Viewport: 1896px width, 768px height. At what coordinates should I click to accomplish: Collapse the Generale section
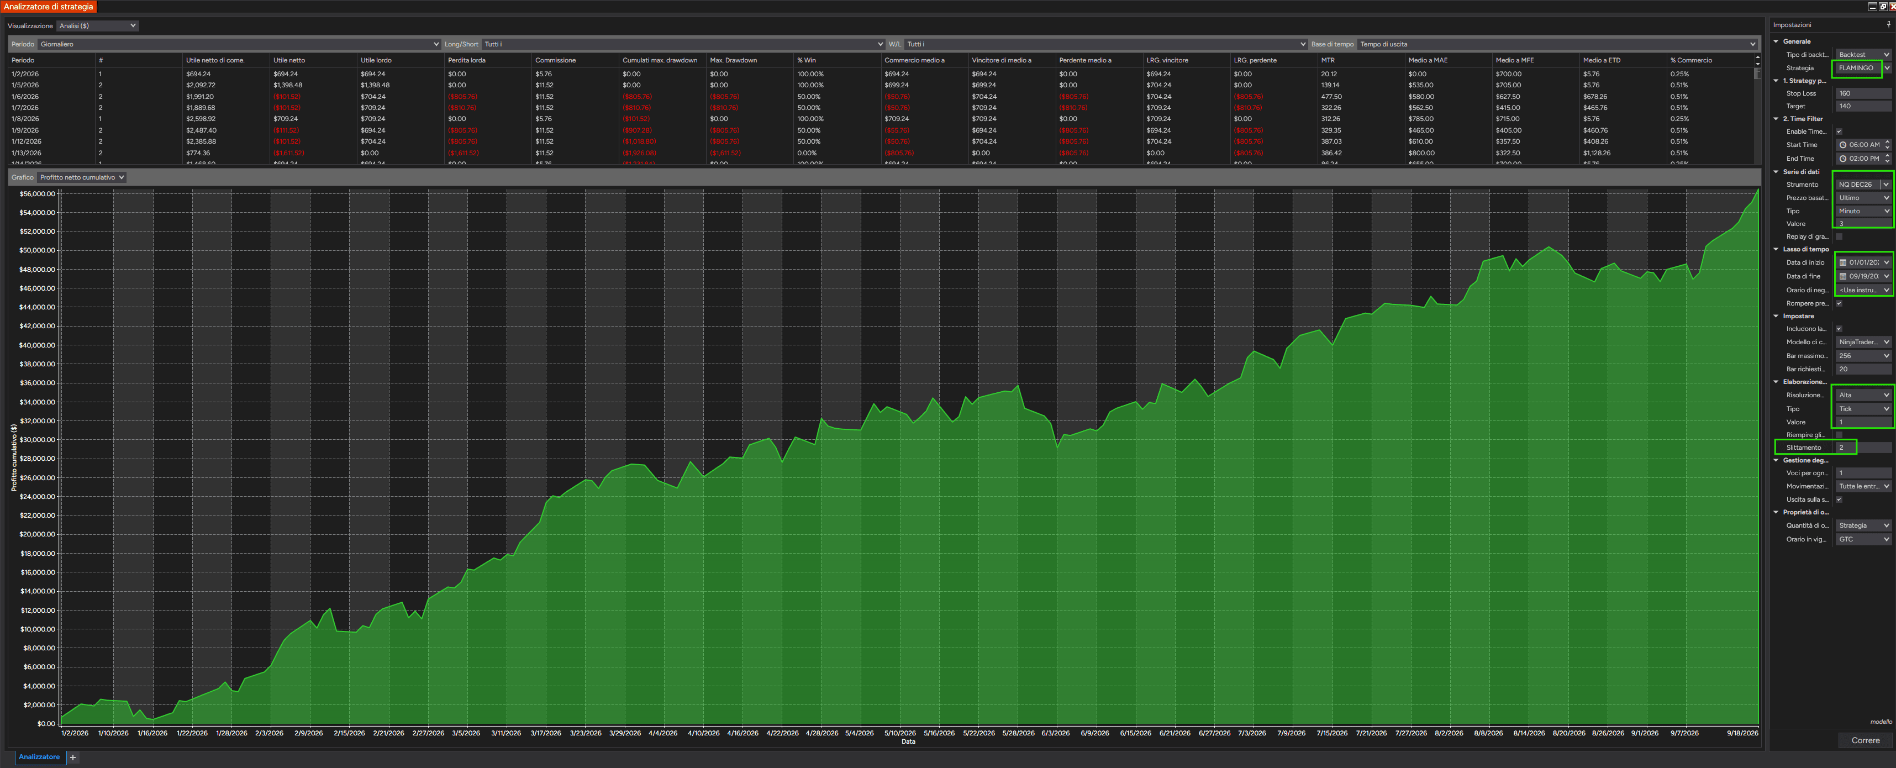(1776, 41)
